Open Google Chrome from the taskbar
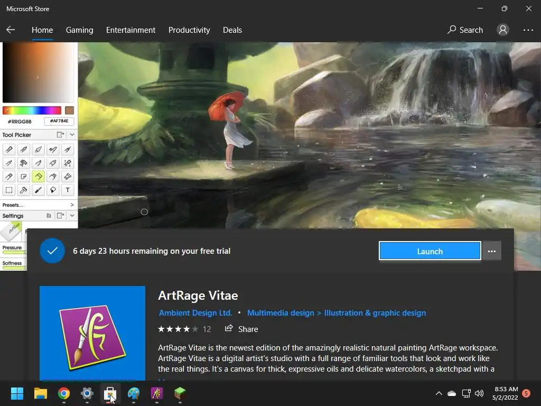541x406 pixels. coord(64,393)
